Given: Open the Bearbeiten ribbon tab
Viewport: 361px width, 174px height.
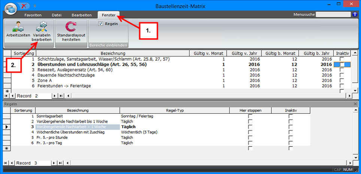Looking at the screenshot, I should [x=82, y=15].
